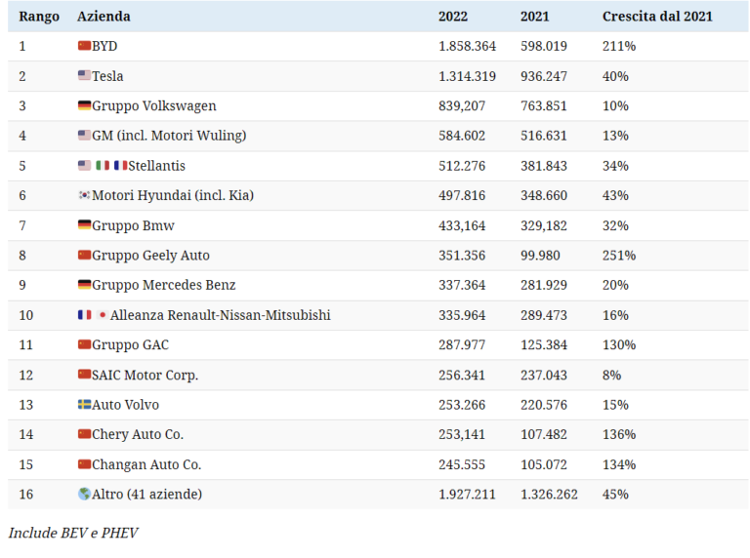Click the BYD company name

pos(104,46)
